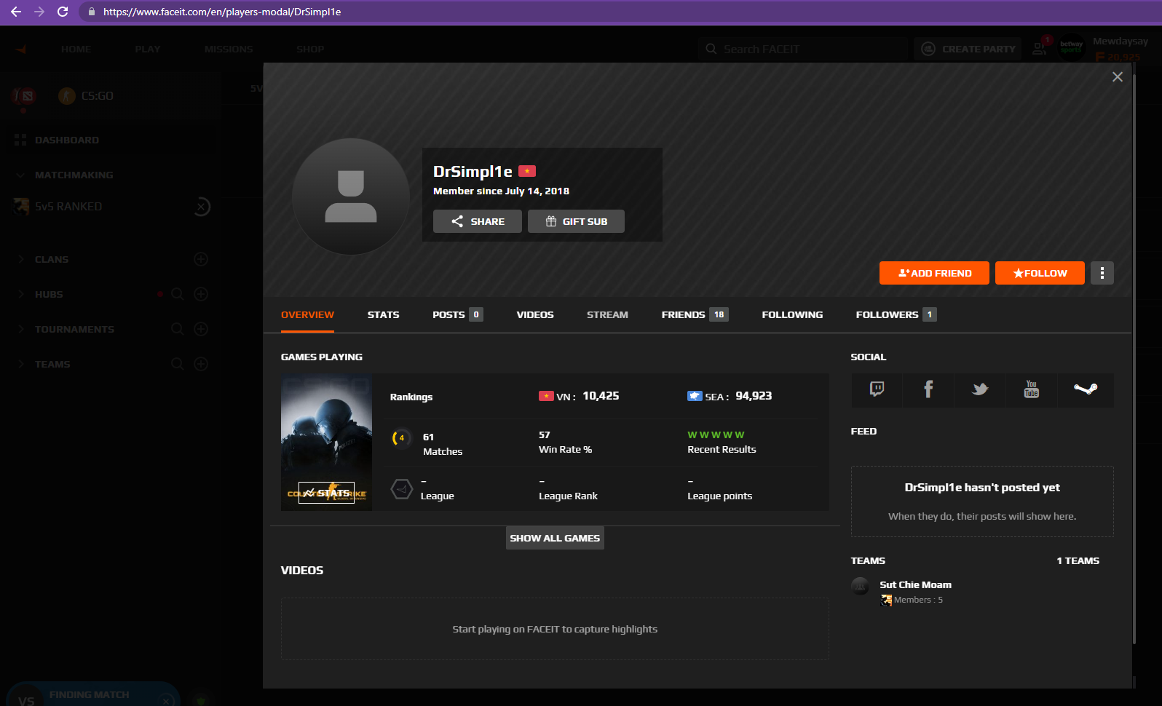The width and height of the screenshot is (1162, 706).
Task: Open the Facebook social link
Action: (x=928, y=389)
